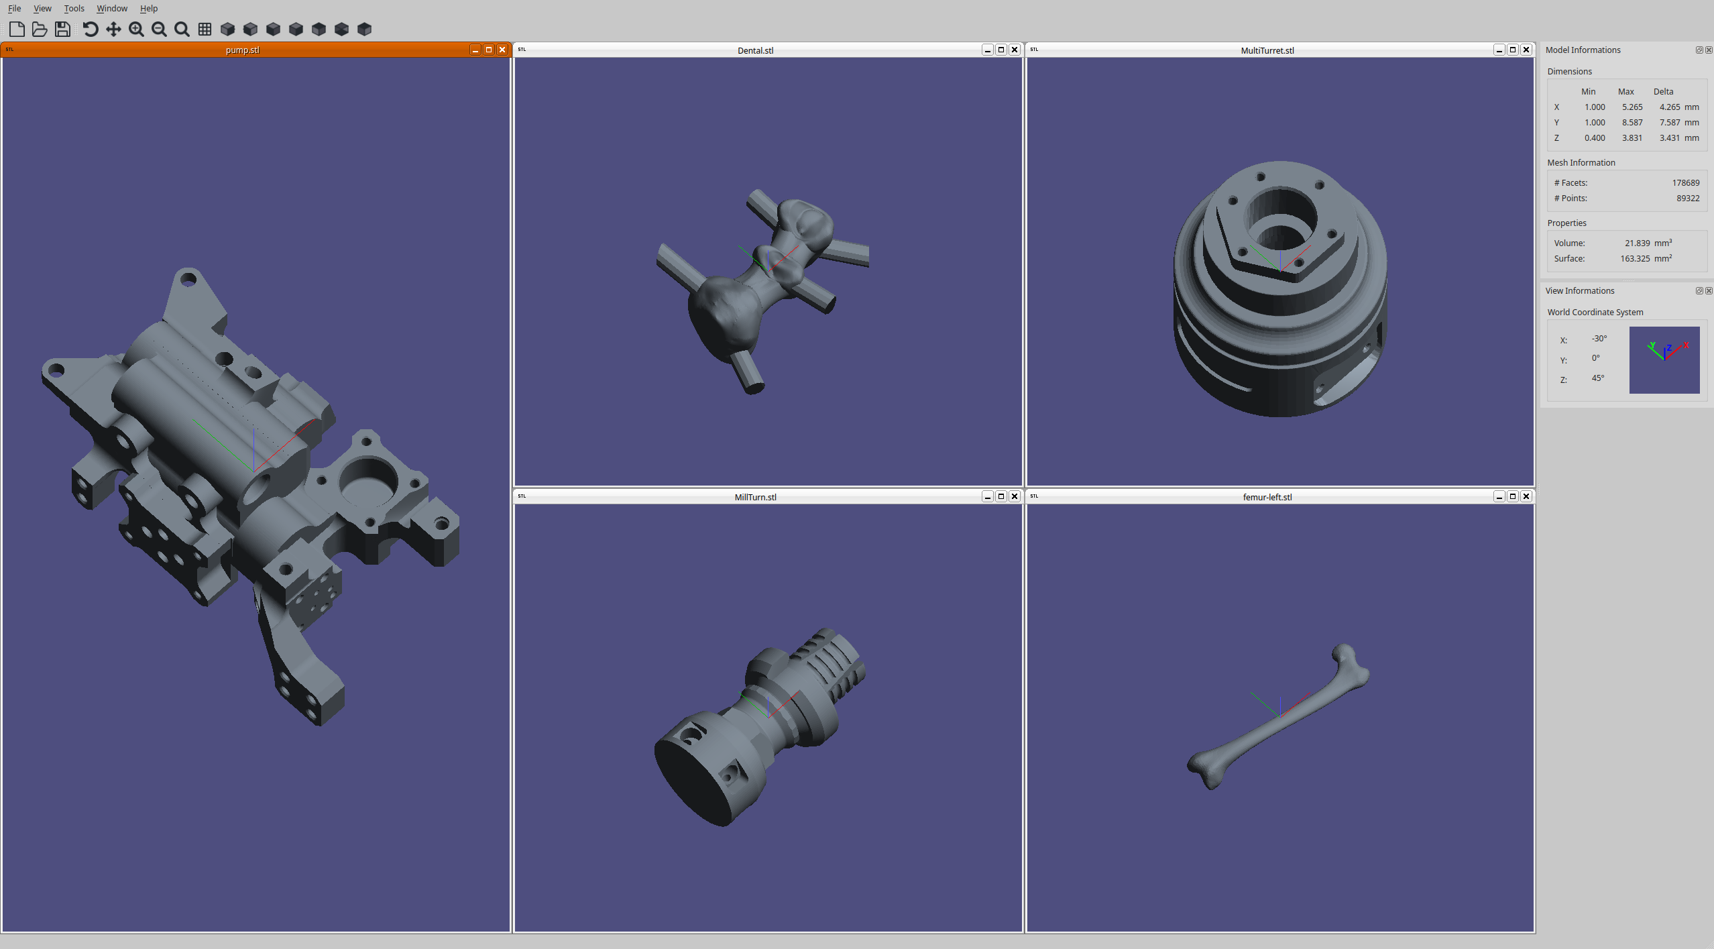Undock the View Informations panel

coord(1699,290)
